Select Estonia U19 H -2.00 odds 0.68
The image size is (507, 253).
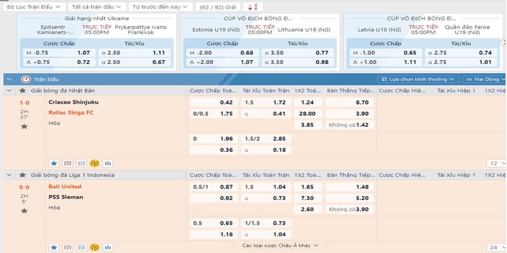coord(222,53)
